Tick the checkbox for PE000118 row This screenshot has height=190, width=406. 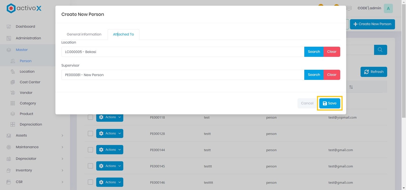click(90, 117)
